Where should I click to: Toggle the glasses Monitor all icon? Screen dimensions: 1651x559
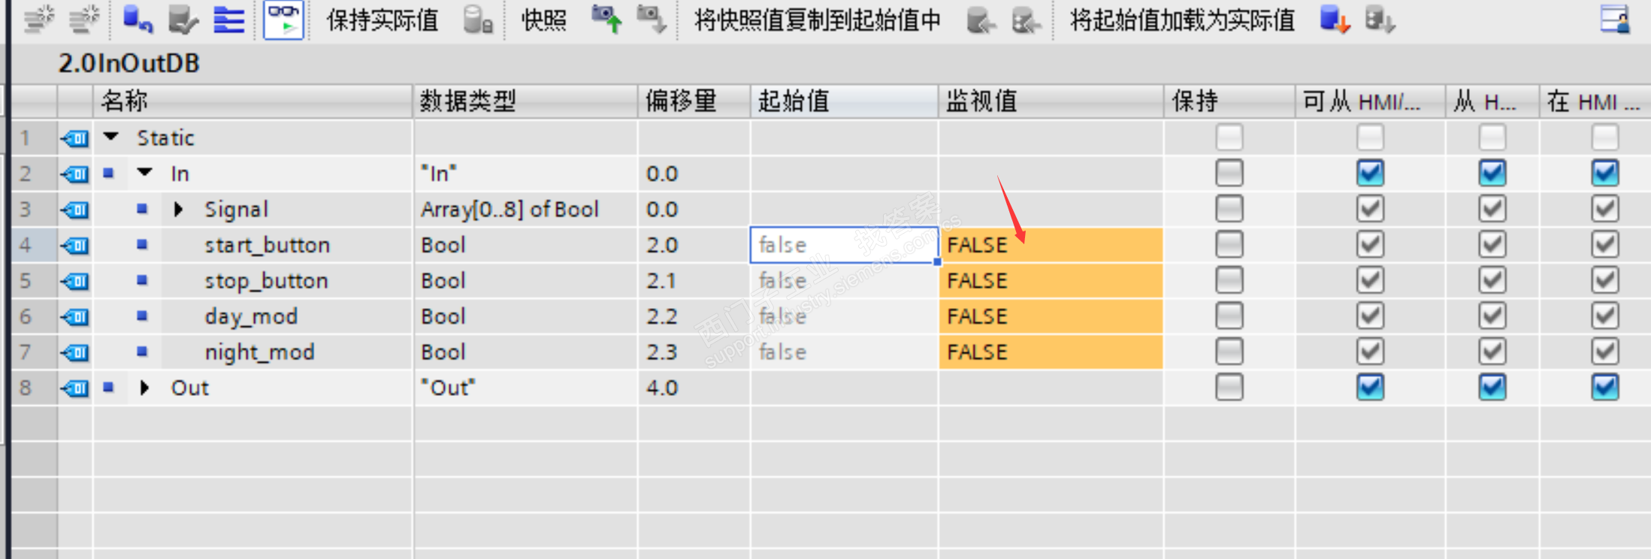tap(283, 20)
